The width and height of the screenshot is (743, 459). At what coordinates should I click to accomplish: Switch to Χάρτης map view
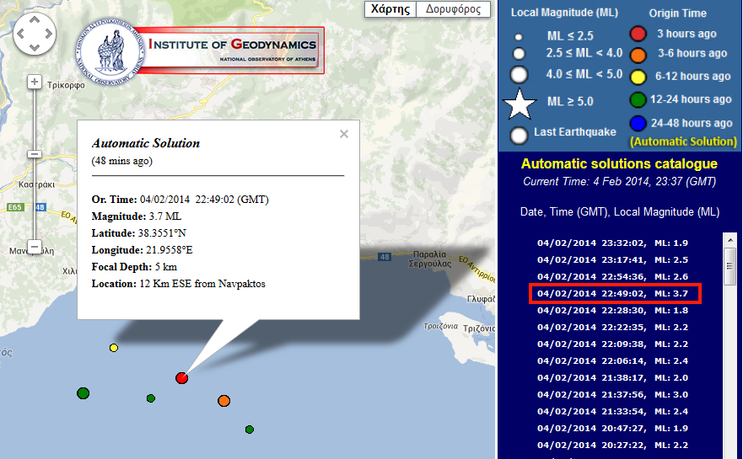point(390,9)
